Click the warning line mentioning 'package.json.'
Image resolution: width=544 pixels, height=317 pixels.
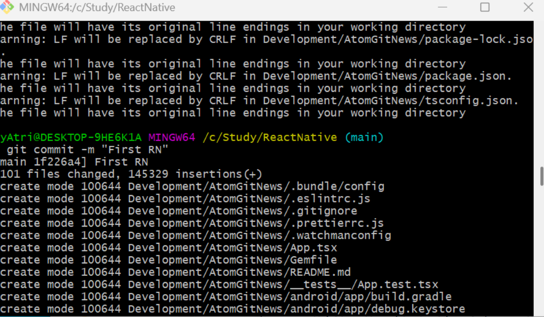tap(256, 76)
